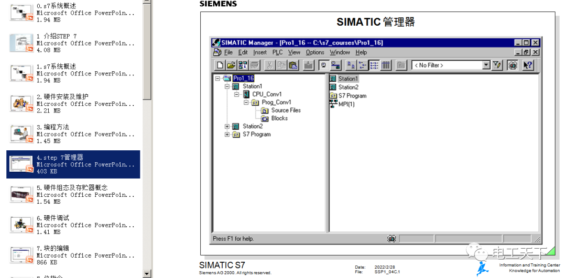Switch to List view
The height and width of the screenshot is (278, 566).
pyautogui.click(x=374, y=65)
